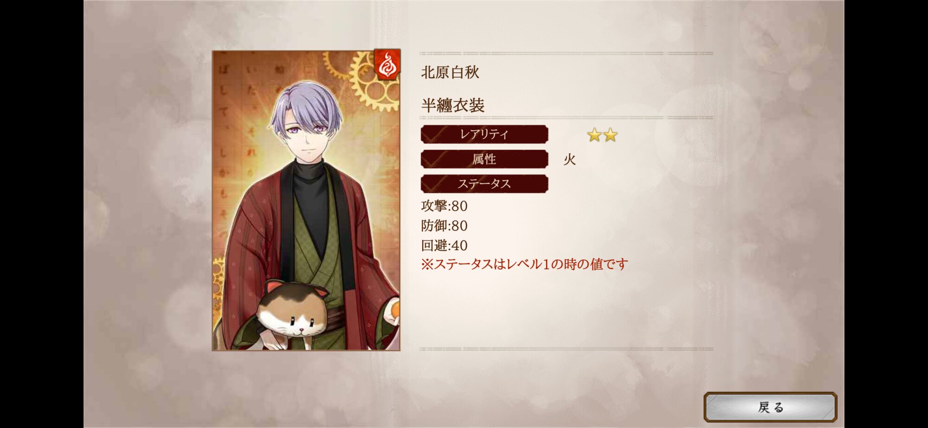The height and width of the screenshot is (428, 928).
Task: Select the 北原白秋 character card illustration
Action: (x=306, y=201)
